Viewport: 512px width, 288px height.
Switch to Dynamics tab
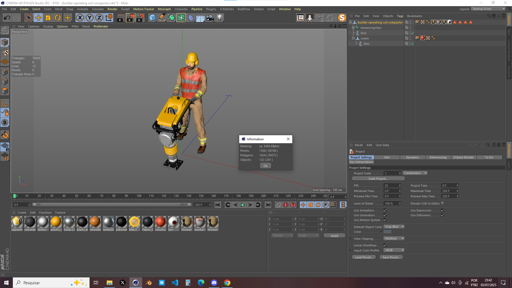pos(412,158)
